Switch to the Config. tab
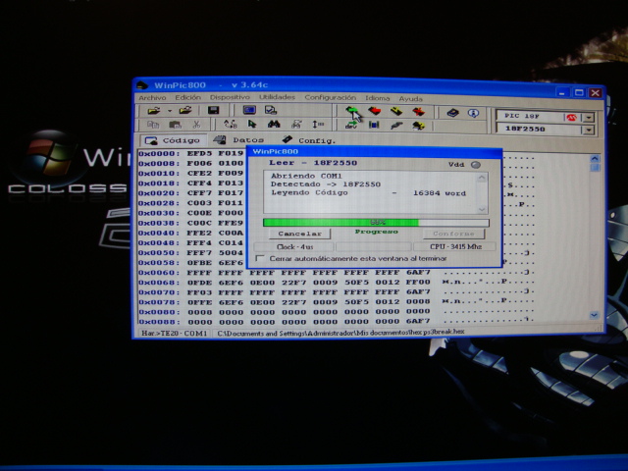 click(309, 140)
